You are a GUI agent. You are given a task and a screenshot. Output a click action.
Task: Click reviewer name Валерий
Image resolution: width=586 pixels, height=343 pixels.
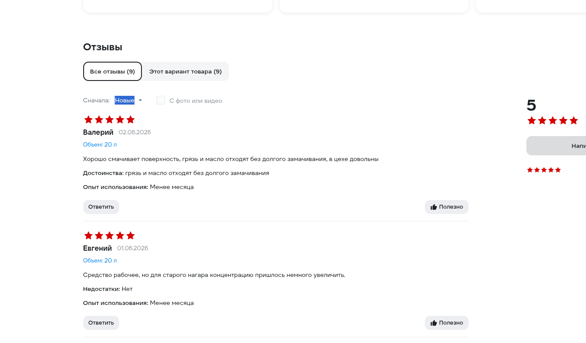click(x=98, y=132)
